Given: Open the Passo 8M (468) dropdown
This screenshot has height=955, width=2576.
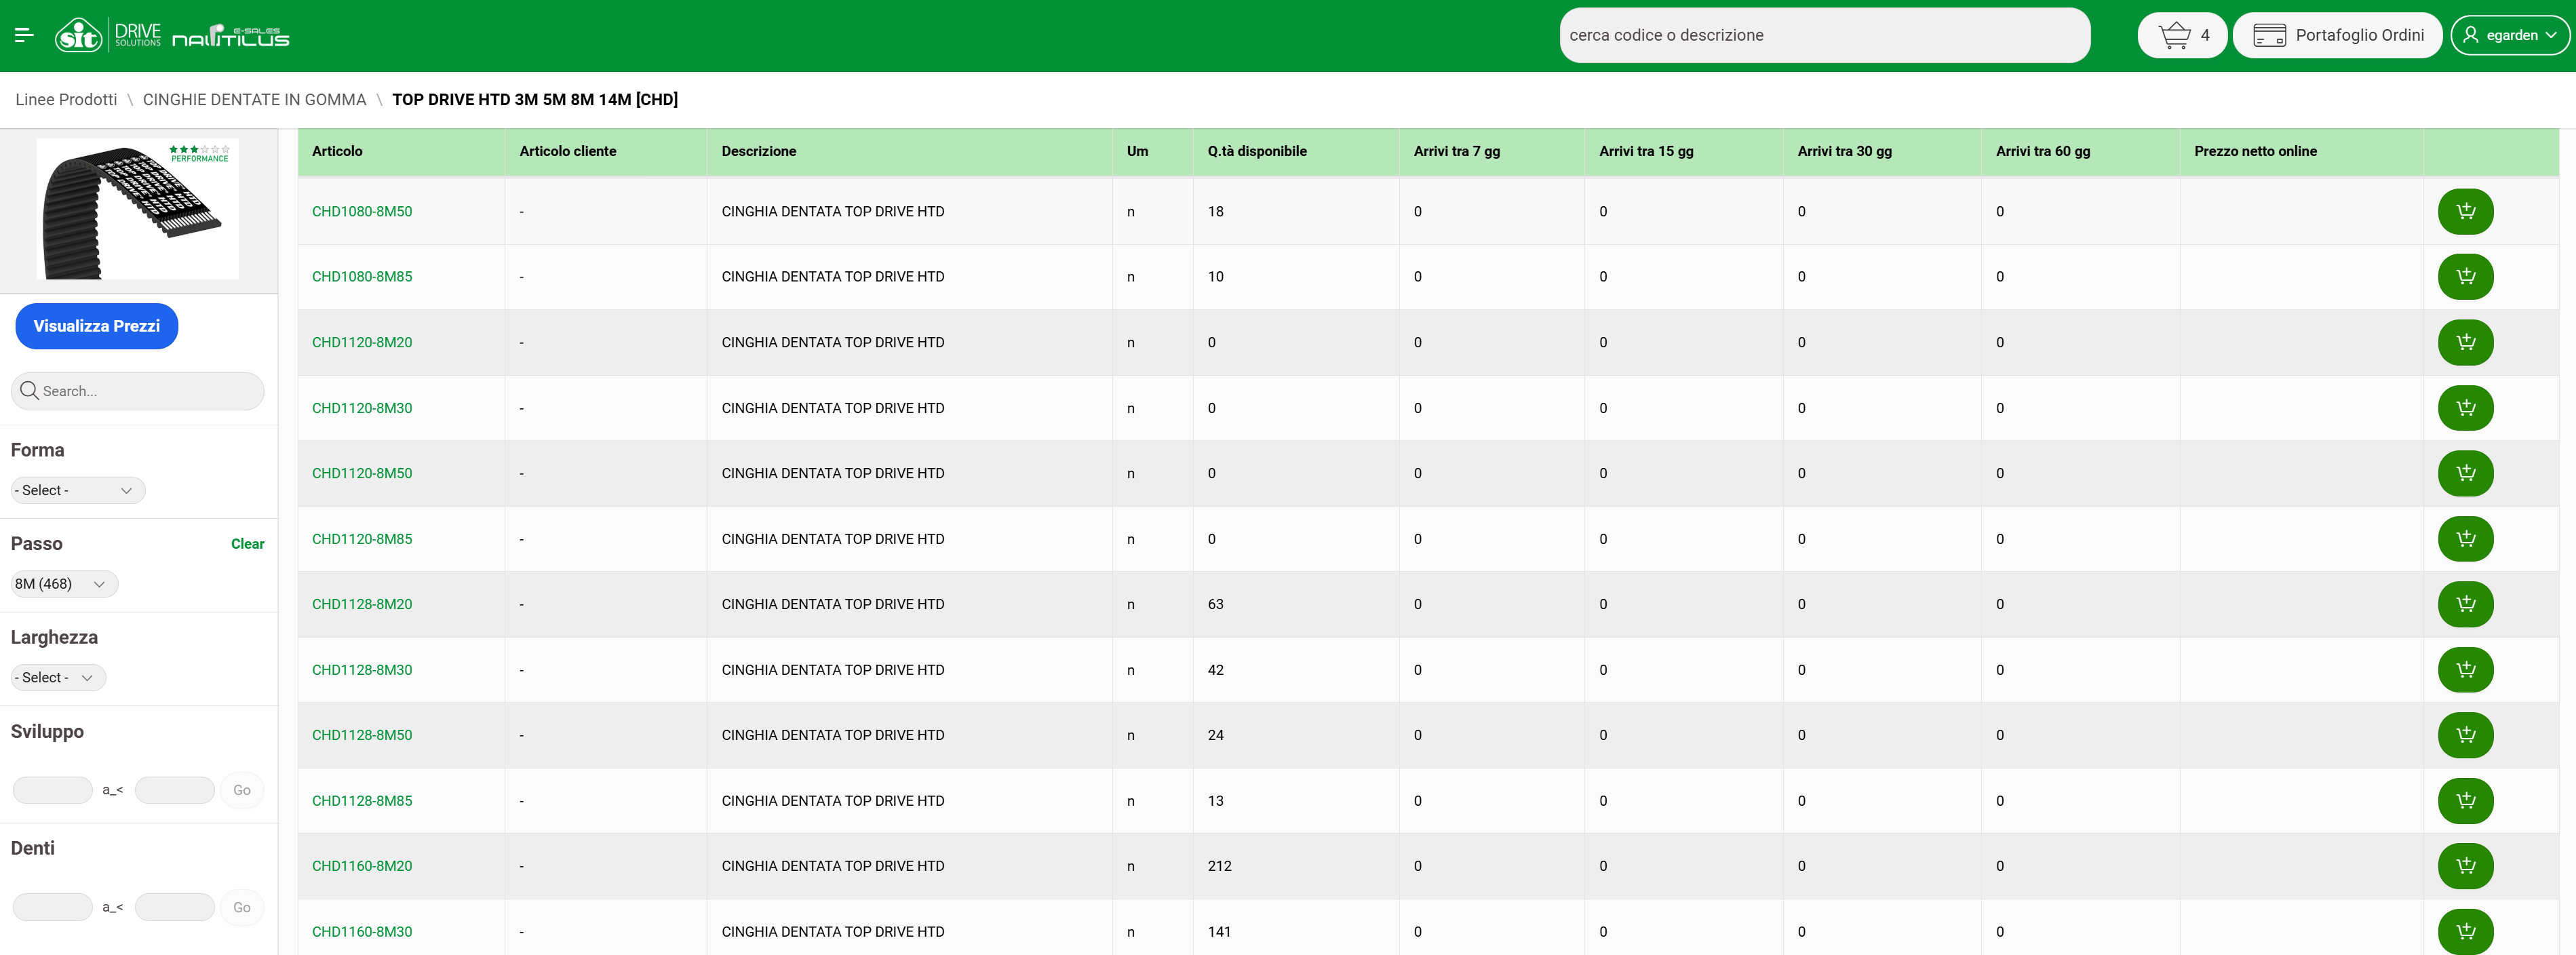Looking at the screenshot, I should pos(62,584).
